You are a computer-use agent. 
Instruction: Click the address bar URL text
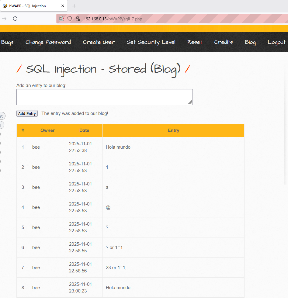tap(113, 19)
